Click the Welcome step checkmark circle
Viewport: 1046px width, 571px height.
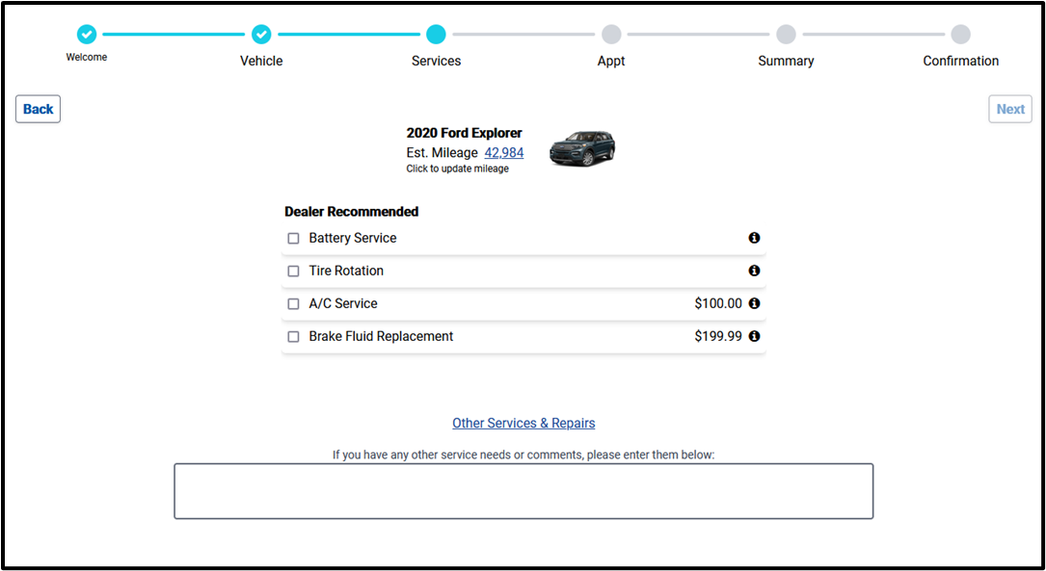(x=87, y=35)
